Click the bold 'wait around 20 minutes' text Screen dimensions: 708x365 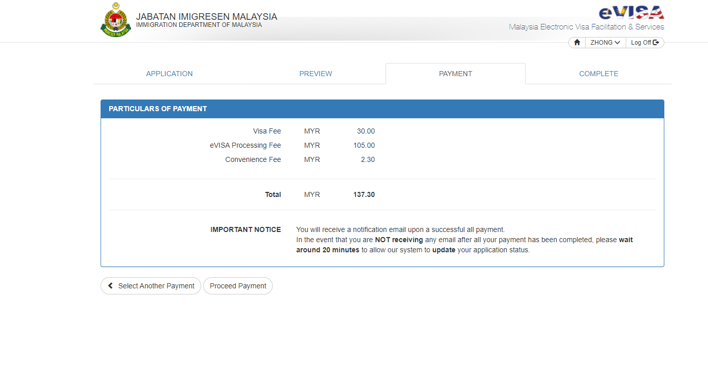pyautogui.click(x=328, y=250)
